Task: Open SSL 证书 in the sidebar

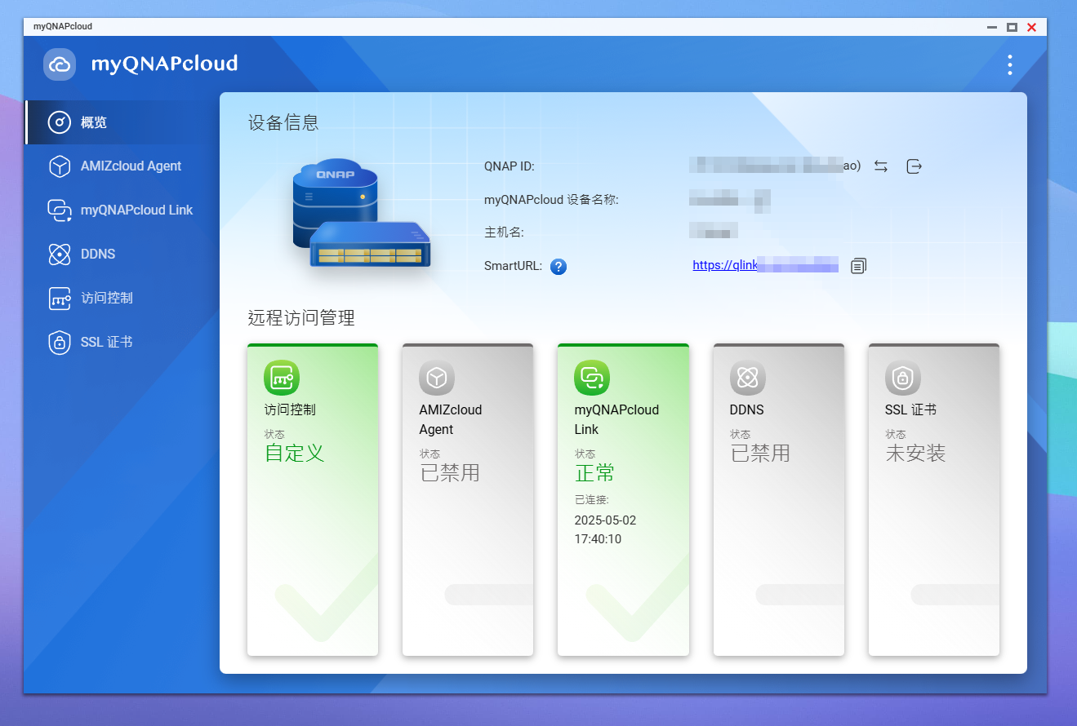Action: click(106, 343)
